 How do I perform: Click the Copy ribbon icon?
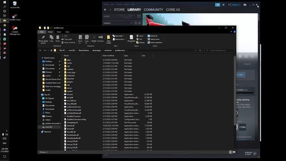[x=52, y=38]
